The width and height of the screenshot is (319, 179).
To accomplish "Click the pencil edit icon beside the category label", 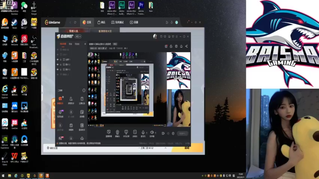I will pos(106,48).
